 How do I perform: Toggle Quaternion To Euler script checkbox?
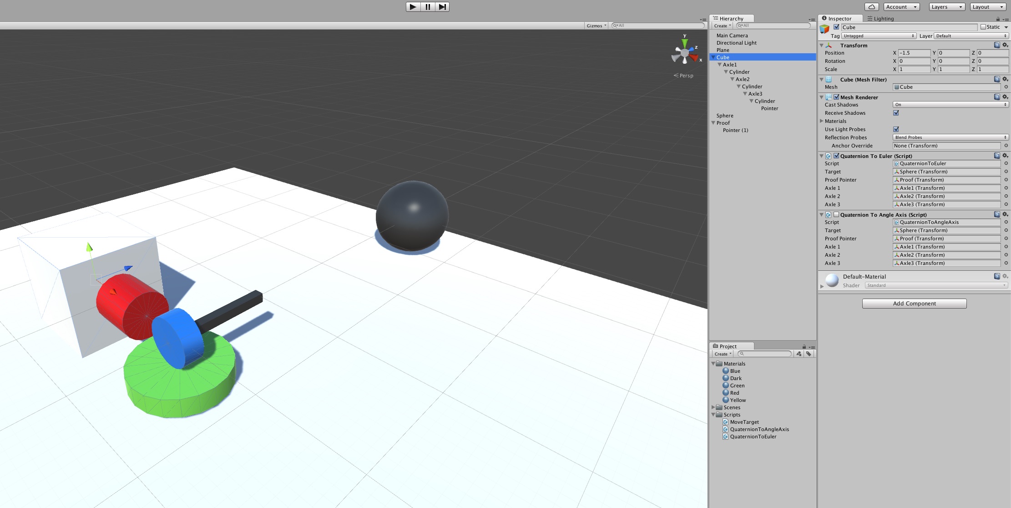click(x=836, y=156)
